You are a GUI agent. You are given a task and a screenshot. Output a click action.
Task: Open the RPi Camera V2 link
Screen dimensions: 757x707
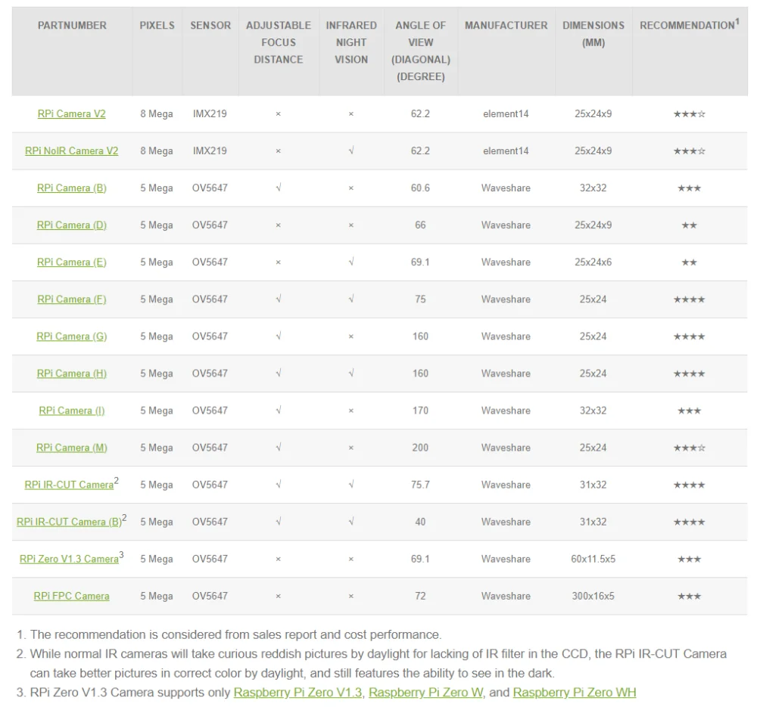click(72, 114)
